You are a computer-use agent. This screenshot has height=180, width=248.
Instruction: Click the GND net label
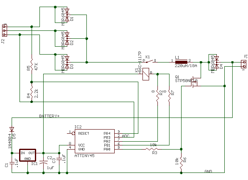pyautogui.click(x=208, y=171)
